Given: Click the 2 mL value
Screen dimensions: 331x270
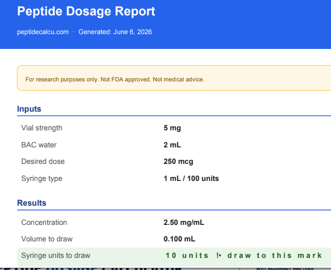Looking at the screenshot, I should tap(172, 145).
